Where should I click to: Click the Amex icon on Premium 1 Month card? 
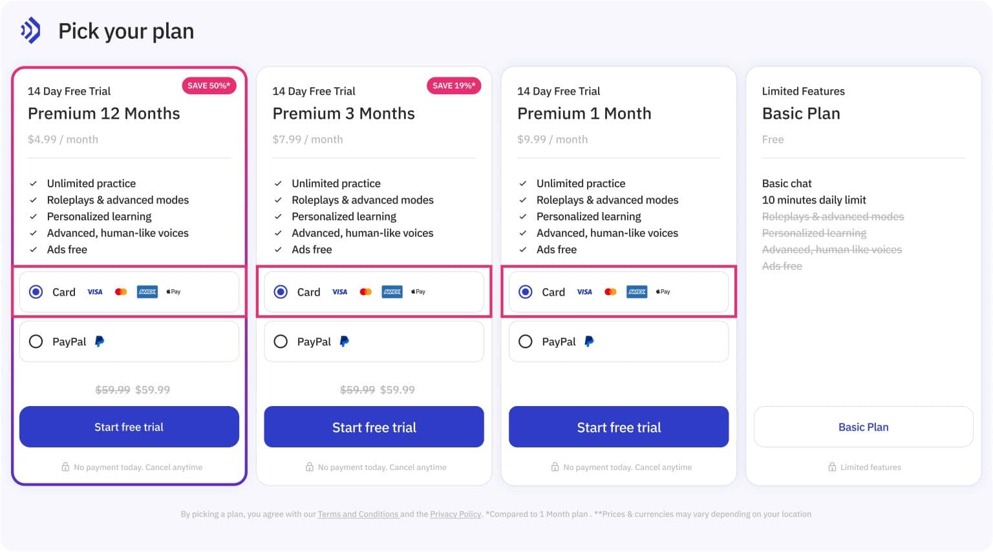click(636, 292)
